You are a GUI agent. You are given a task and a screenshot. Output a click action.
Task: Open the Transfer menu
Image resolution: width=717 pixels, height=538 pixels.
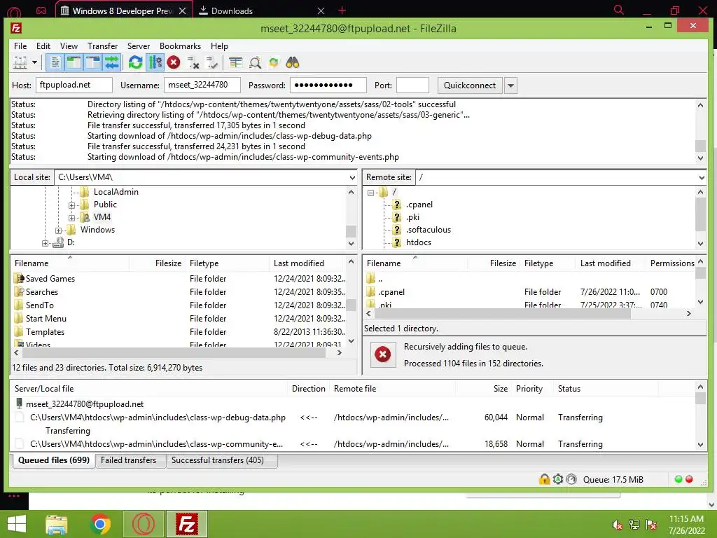[x=102, y=46]
